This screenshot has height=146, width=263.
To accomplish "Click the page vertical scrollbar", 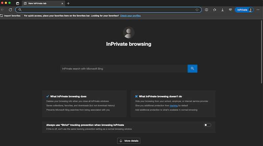I will point(261,52).
